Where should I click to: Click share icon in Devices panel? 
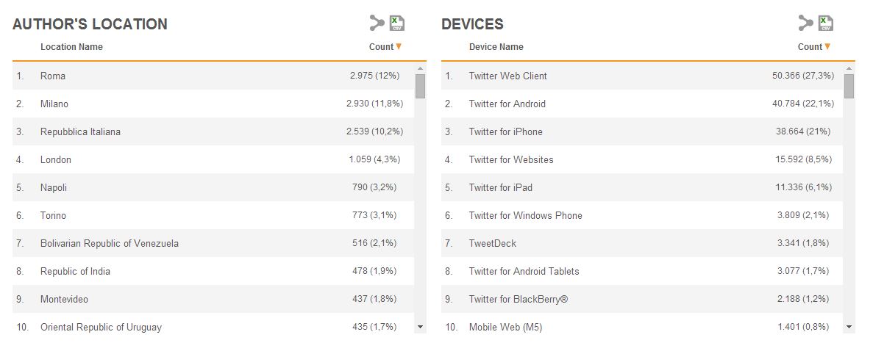tap(806, 24)
